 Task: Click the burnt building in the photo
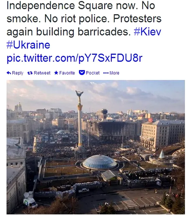point(112,131)
